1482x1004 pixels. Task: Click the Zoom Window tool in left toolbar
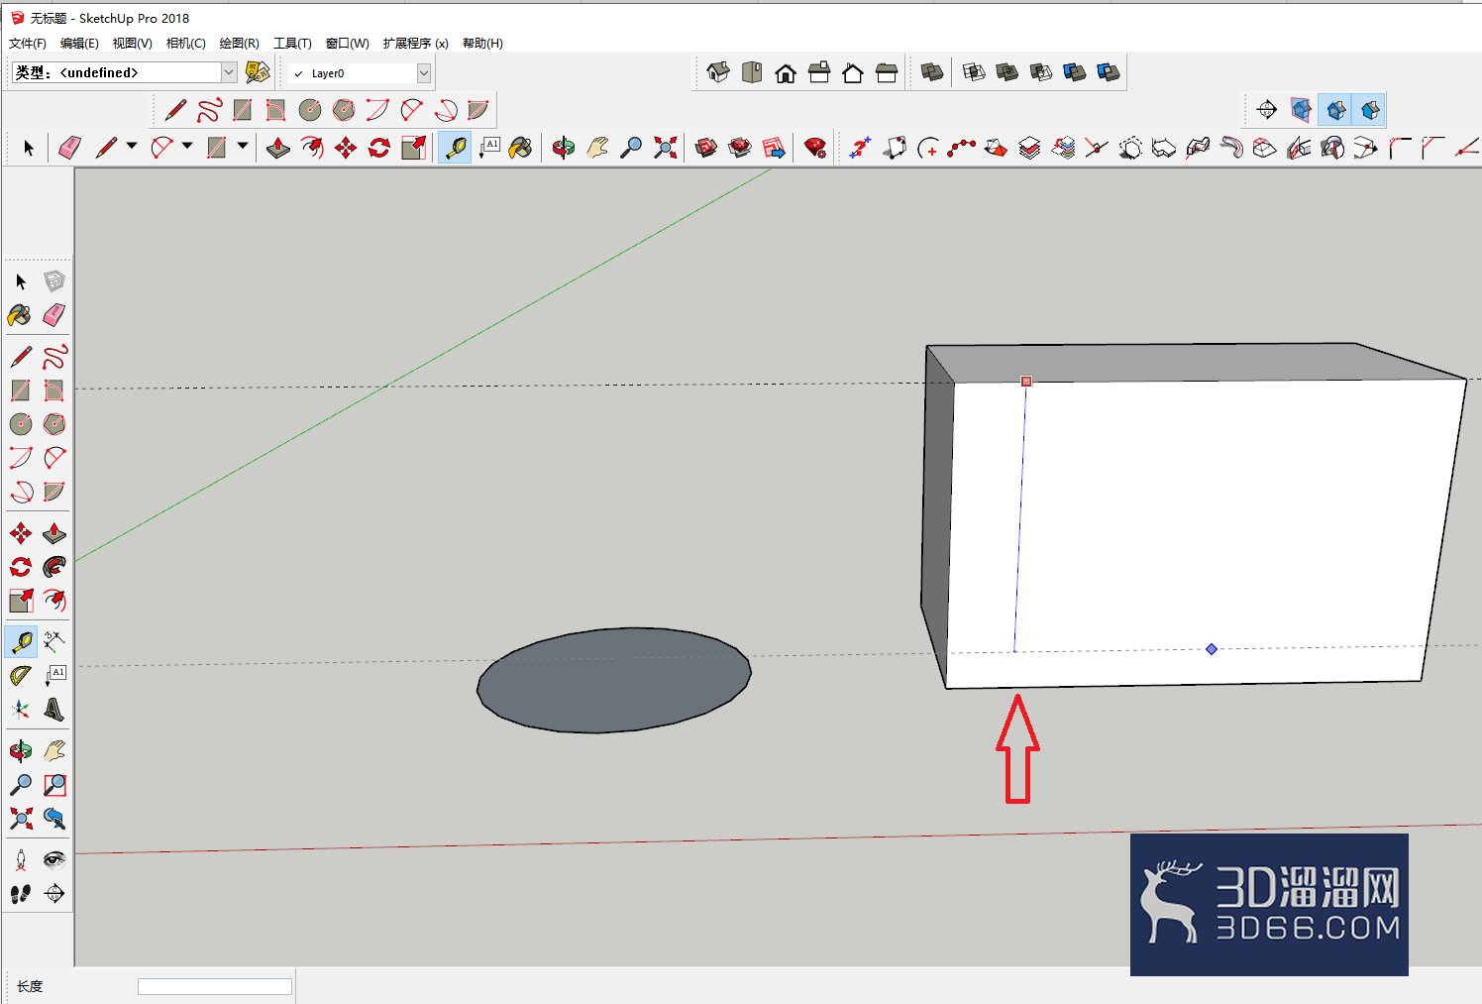pyautogui.click(x=54, y=785)
